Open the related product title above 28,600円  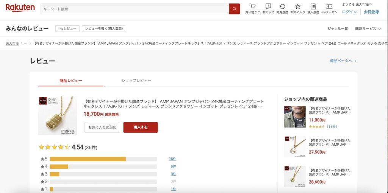point(330,172)
